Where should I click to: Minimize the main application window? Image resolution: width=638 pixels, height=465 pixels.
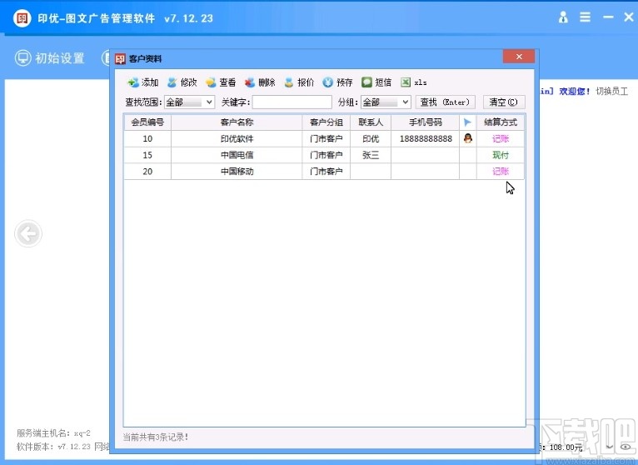608,17
